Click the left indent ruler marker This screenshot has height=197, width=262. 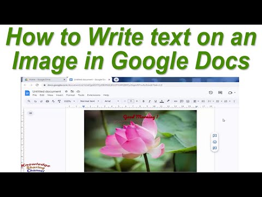84,106
